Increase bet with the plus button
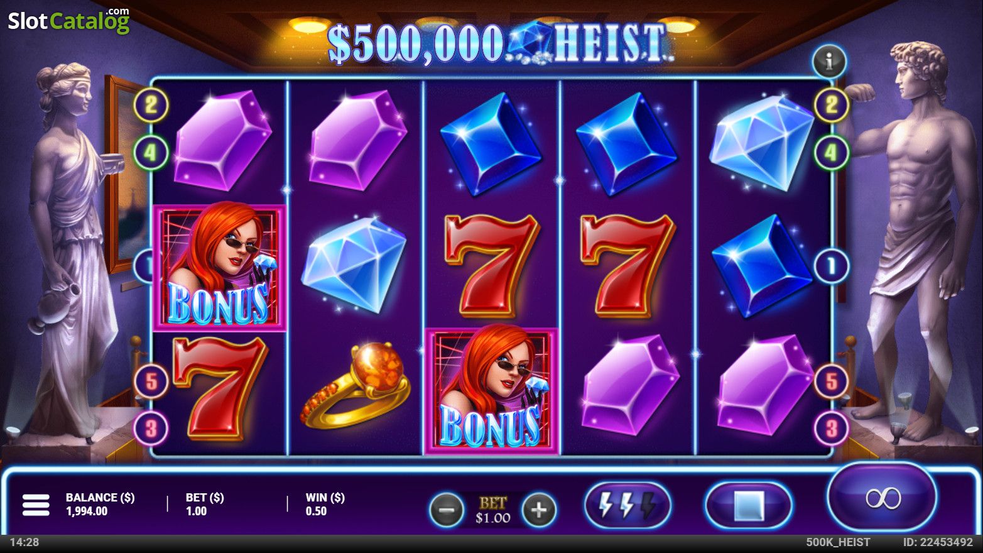This screenshot has width=983, height=553. point(539,510)
